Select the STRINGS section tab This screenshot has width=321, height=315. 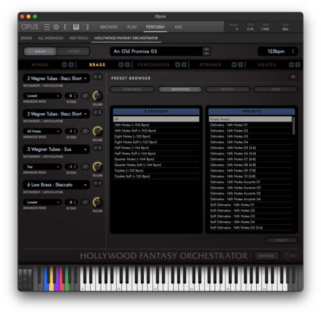[x=210, y=65]
